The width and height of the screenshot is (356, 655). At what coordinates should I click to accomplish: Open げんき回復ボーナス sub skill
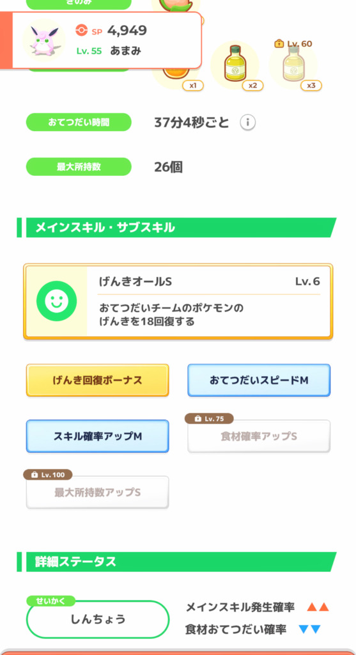[x=98, y=380]
